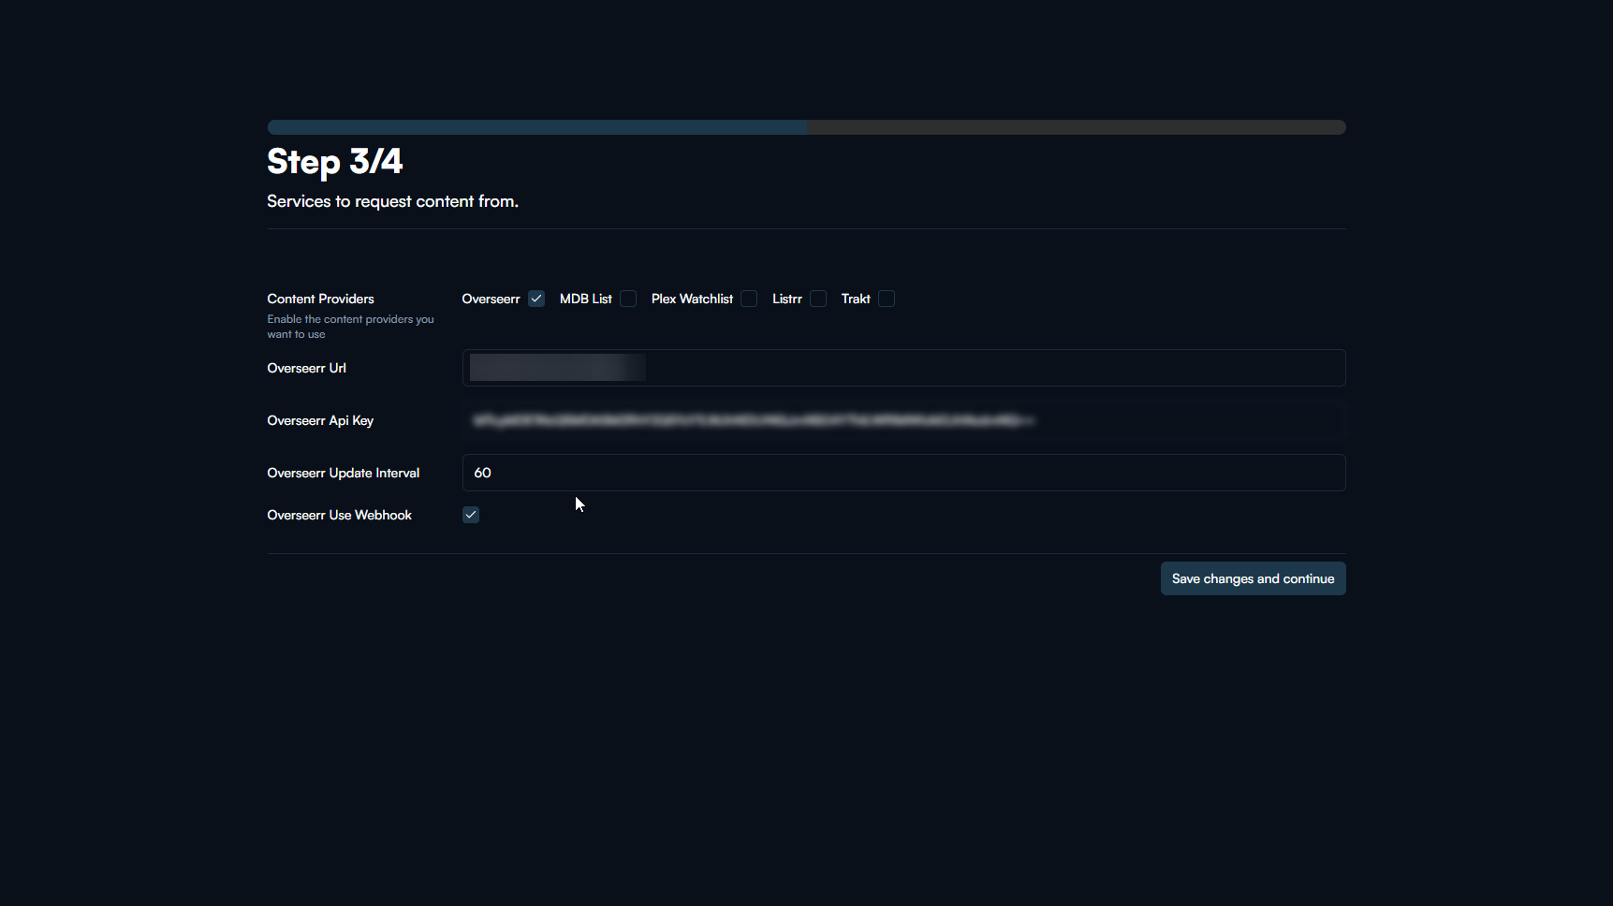Viewport: 1613px width, 906px height.
Task: Click the MDB List text label
Action: (x=585, y=299)
